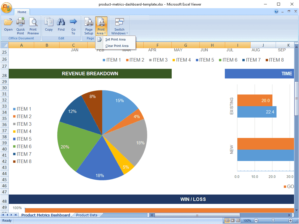The image size is (299, 224).
Task: Click the Print Area button
Action: click(x=101, y=26)
